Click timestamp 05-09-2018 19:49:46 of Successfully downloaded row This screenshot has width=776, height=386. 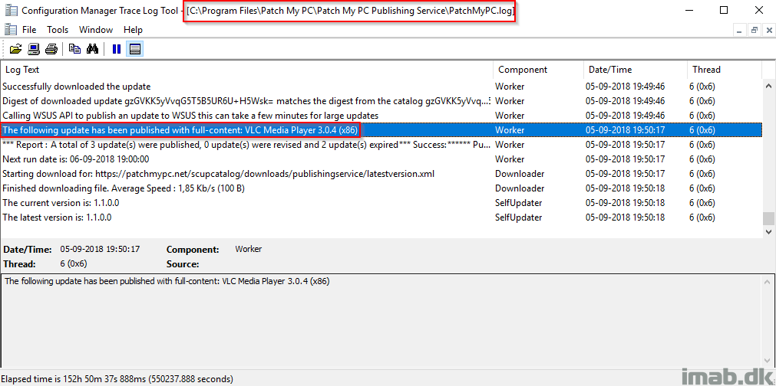pyautogui.click(x=625, y=87)
